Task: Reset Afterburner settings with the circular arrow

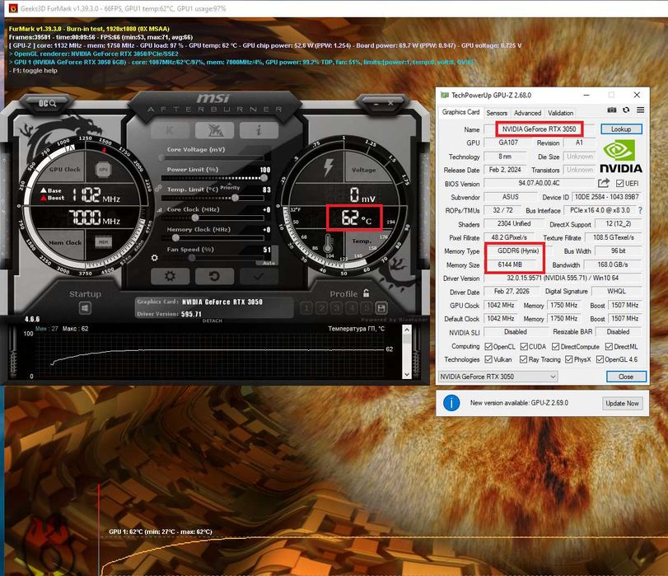Action: [x=214, y=276]
